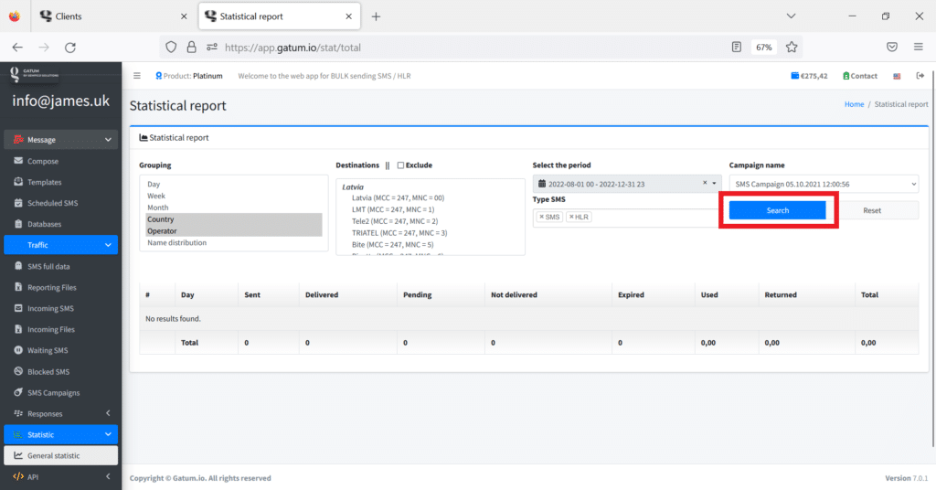Go to Home breadcrumb link
The width and height of the screenshot is (936, 490).
point(854,104)
